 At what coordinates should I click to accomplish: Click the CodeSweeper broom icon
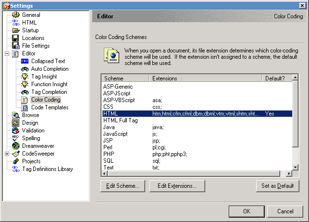[x=15, y=154]
